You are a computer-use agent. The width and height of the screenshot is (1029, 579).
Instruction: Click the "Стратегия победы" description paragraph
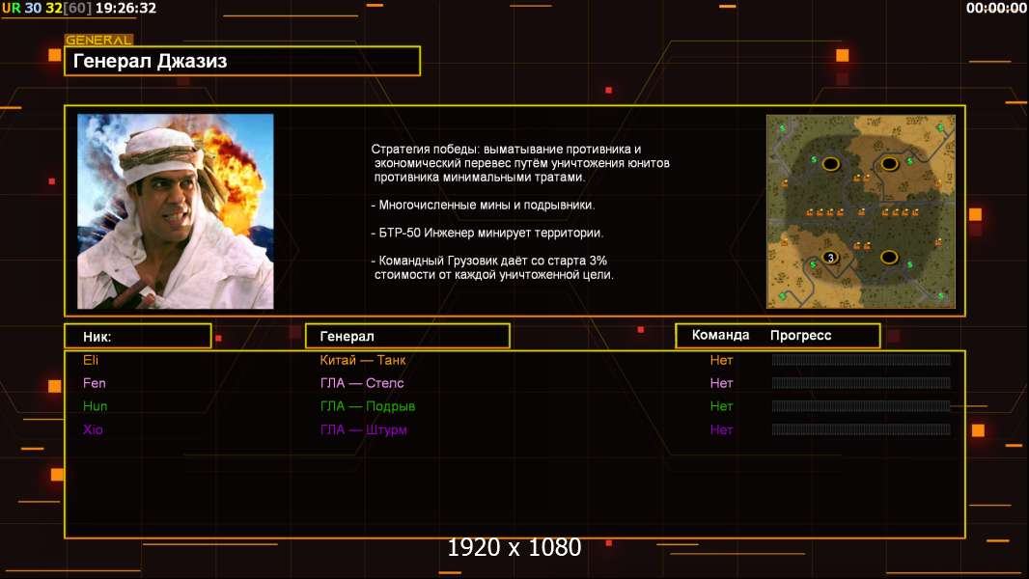[x=519, y=163]
